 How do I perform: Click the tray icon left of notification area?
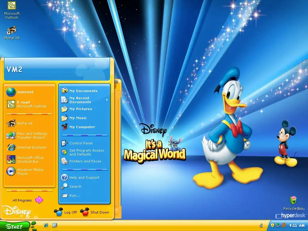point(261,225)
